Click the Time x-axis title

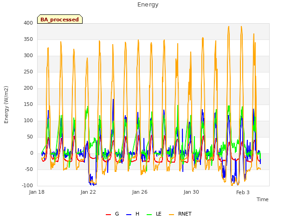pos(263,199)
